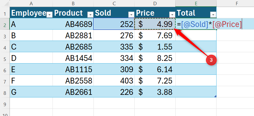Image resolution: width=254 pixels, height=116 pixels.
Task: Click Price cell showing 7.25
Action: coord(155,80)
